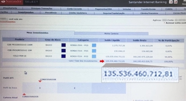Click light blue category square for CDB PROGRESSIVO 10M
Screen dimensions: 186x101
[94, 51]
